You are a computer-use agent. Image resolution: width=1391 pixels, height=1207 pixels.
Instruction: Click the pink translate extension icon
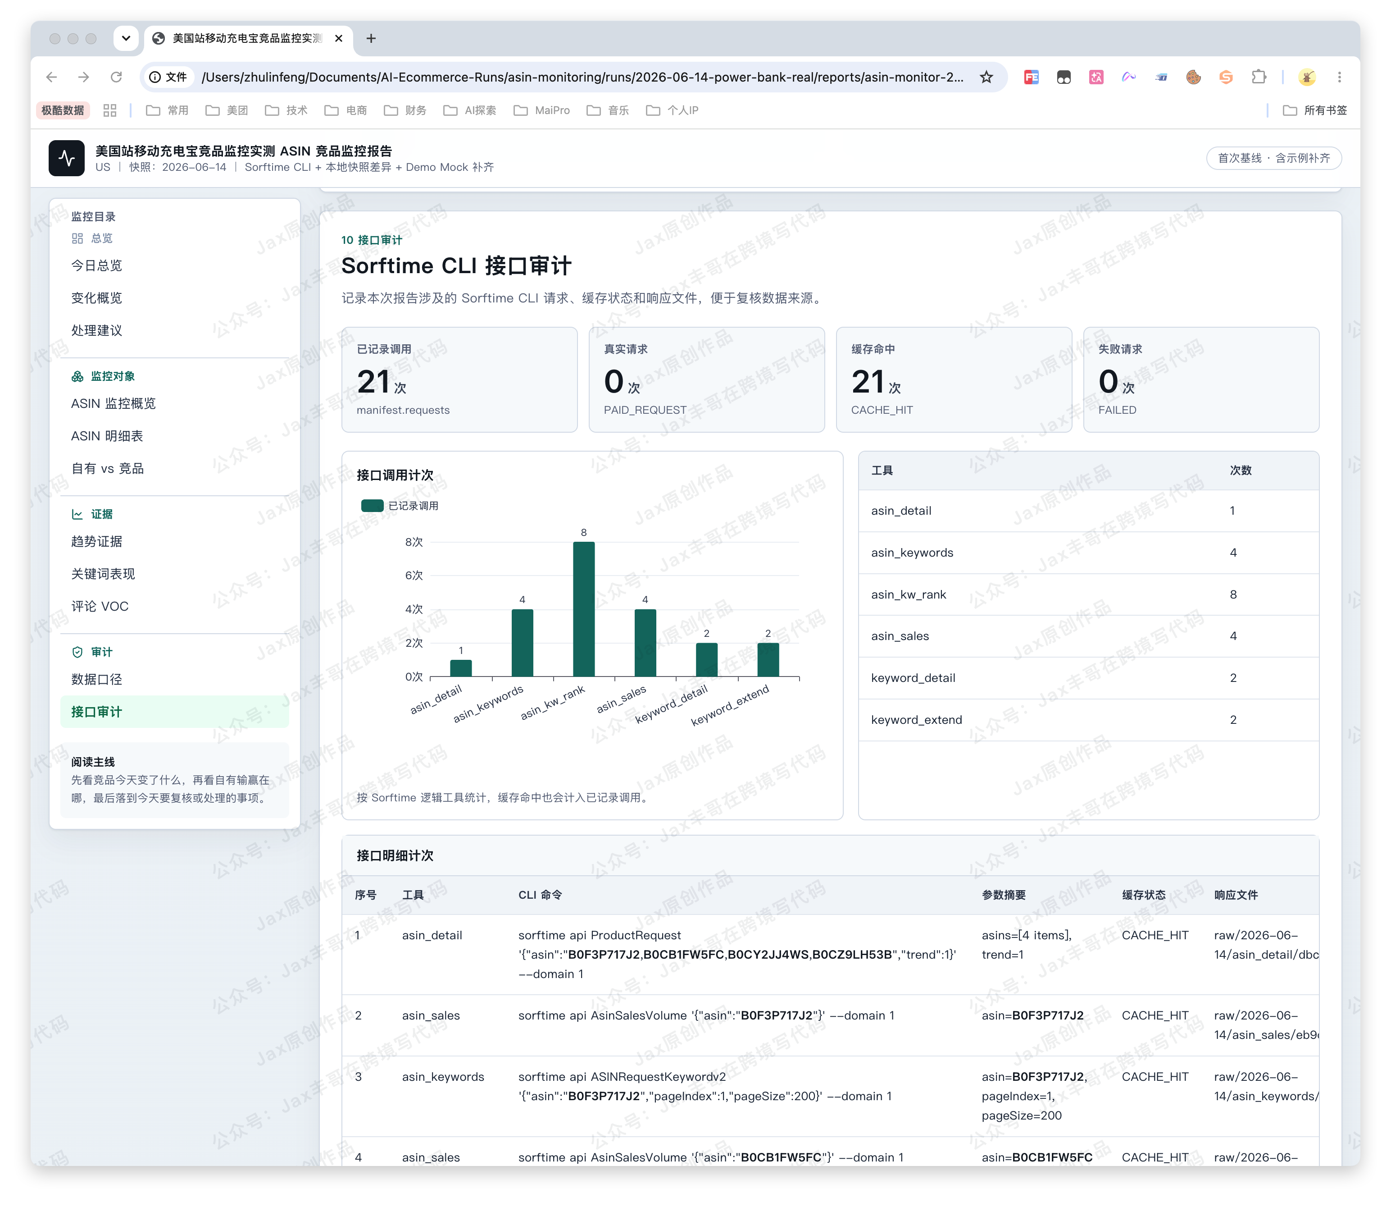[1096, 78]
